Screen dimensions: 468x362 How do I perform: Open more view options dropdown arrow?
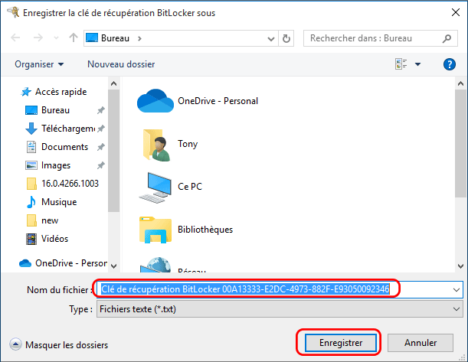[418, 64]
